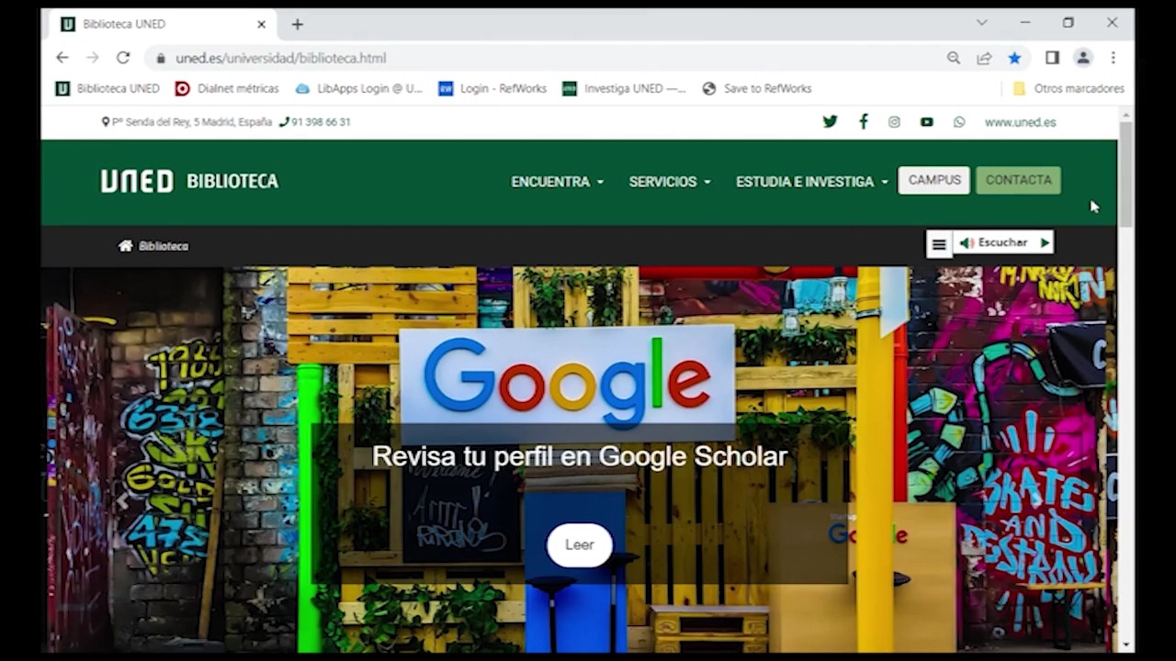This screenshot has width=1176, height=661.
Task: Open UNED WhatsApp icon link
Action: [x=959, y=121]
